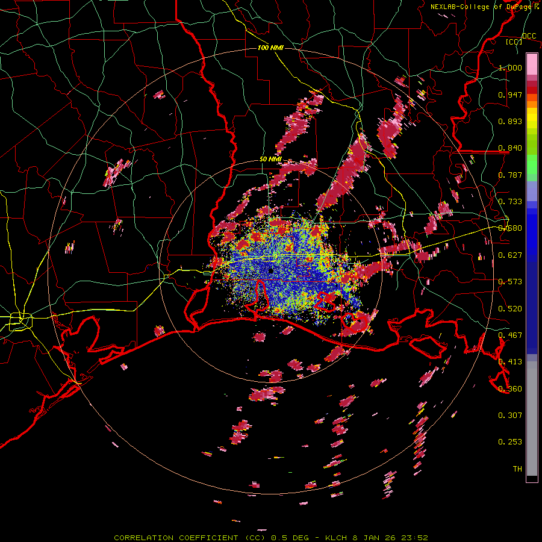Click the DCC product label
The image size is (542, 542).
[x=529, y=36]
